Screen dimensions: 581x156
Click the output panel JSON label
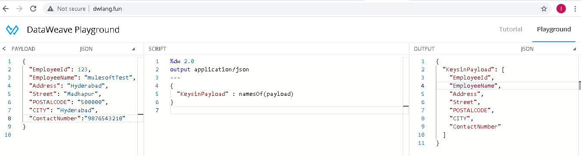(x=527, y=49)
